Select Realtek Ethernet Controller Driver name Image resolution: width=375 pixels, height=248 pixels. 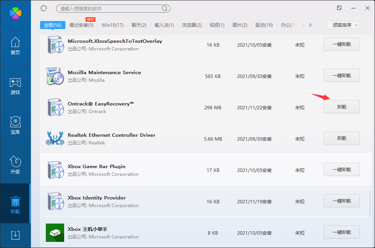click(x=112, y=135)
